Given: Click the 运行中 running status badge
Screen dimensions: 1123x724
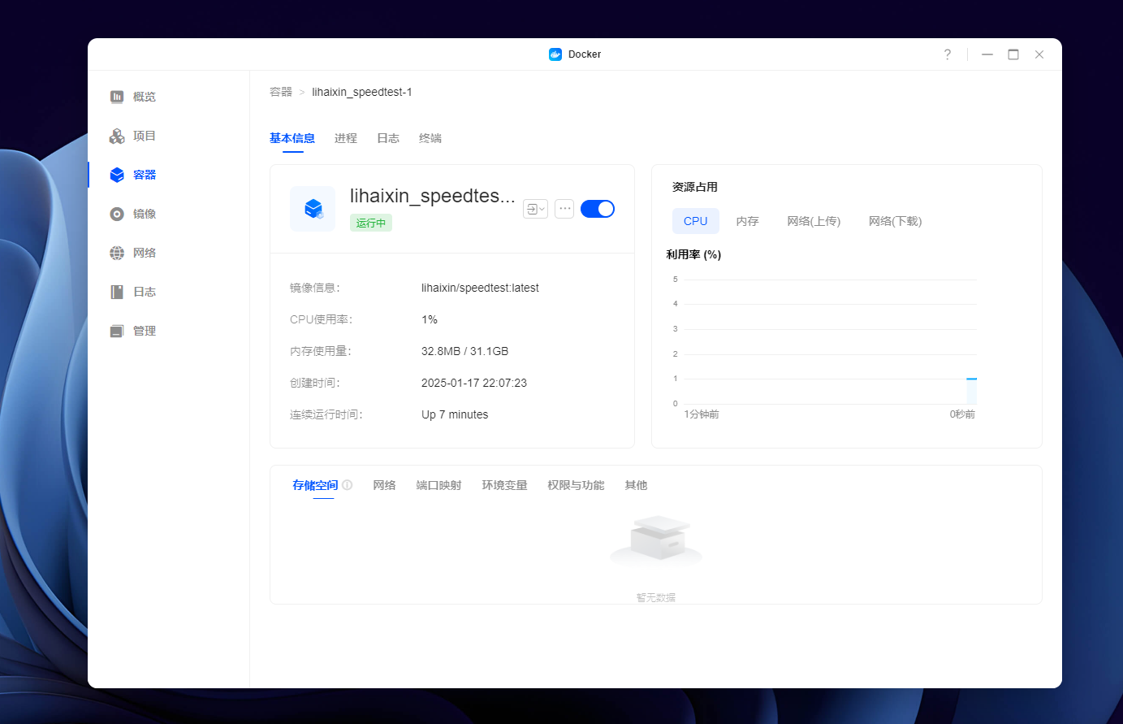Looking at the screenshot, I should [371, 223].
